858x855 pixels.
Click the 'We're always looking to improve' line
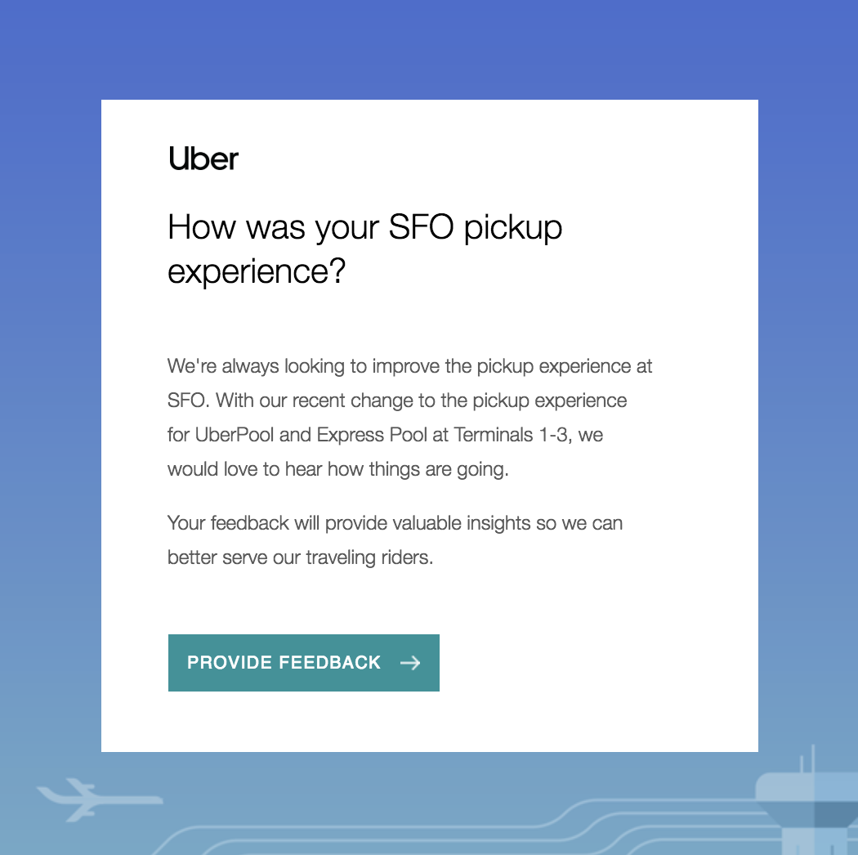coord(410,365)
